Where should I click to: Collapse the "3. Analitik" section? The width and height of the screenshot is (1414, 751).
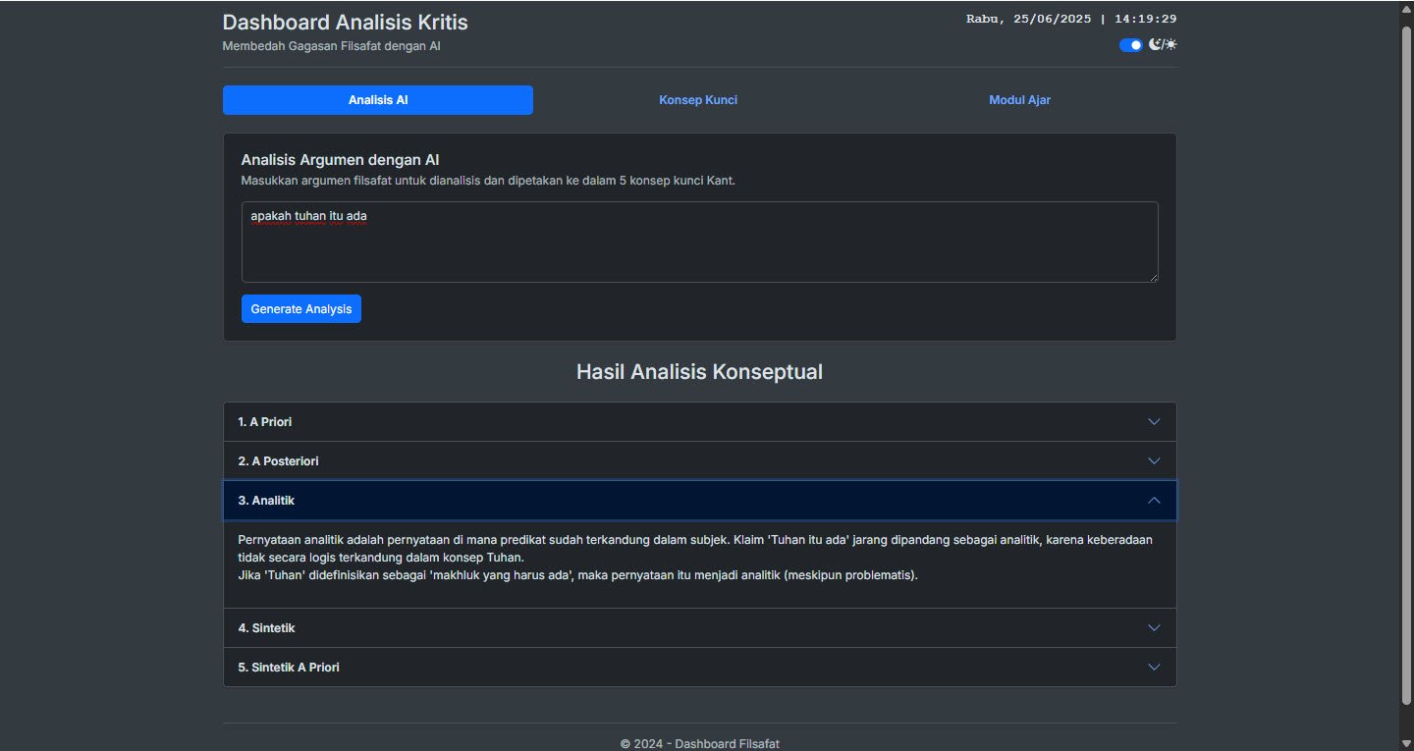pos(700,501)
